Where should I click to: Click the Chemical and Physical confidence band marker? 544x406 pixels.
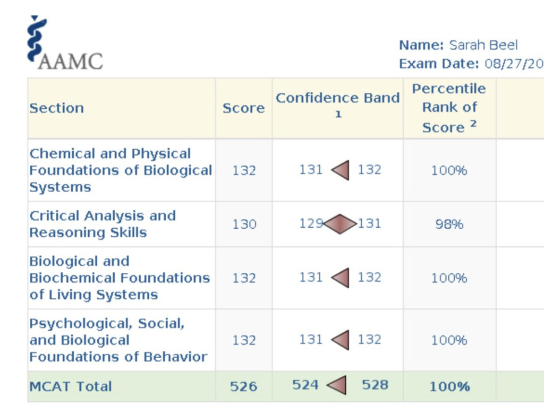pyautogui.click(x=341, y=170)
